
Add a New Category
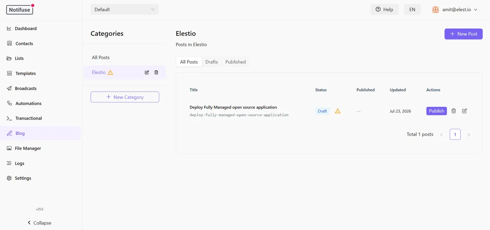[125, 97]
